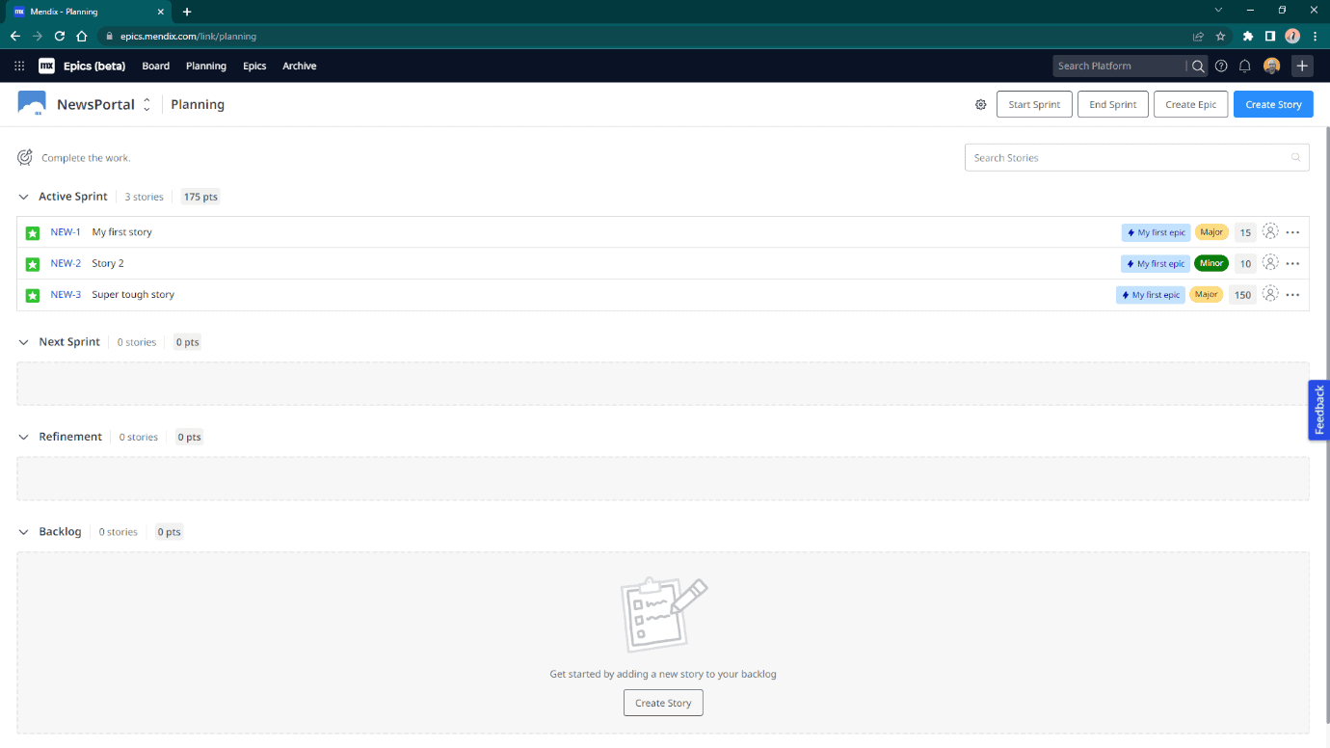Screen dimensions: 1330x748
Task: Click the Start Sprint button
Action: 1034,103
